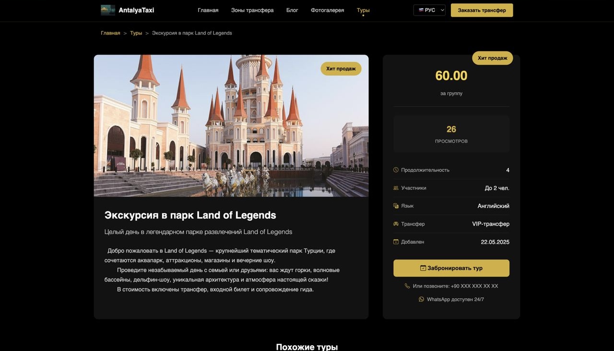Select the Туры navigation tab
Image resolution: width=614 pixels, height=351 pixels.
363,10
